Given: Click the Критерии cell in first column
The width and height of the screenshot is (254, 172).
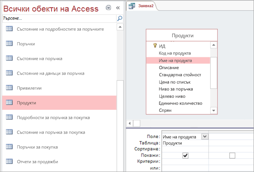Looking at the screenshot, I should [185, 161].
